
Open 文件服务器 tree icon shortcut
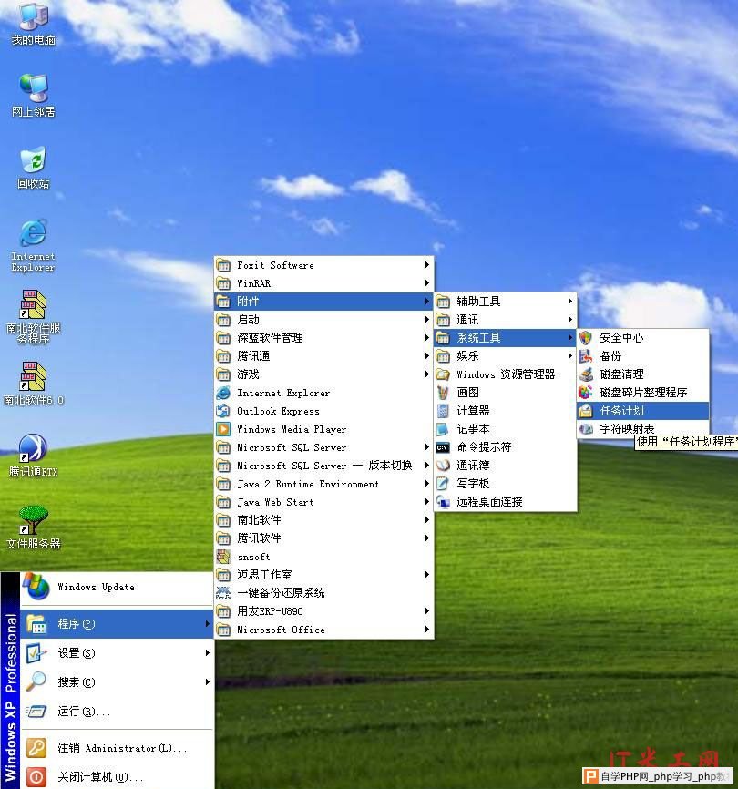(33, 521)
